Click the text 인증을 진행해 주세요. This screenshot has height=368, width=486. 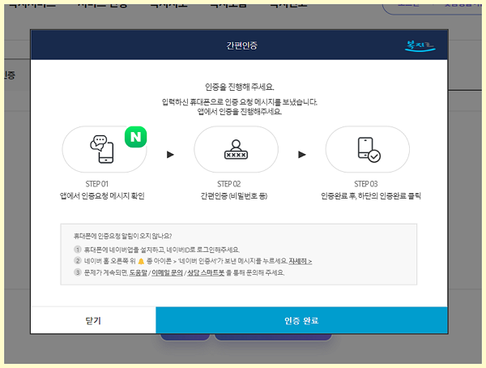239,87
